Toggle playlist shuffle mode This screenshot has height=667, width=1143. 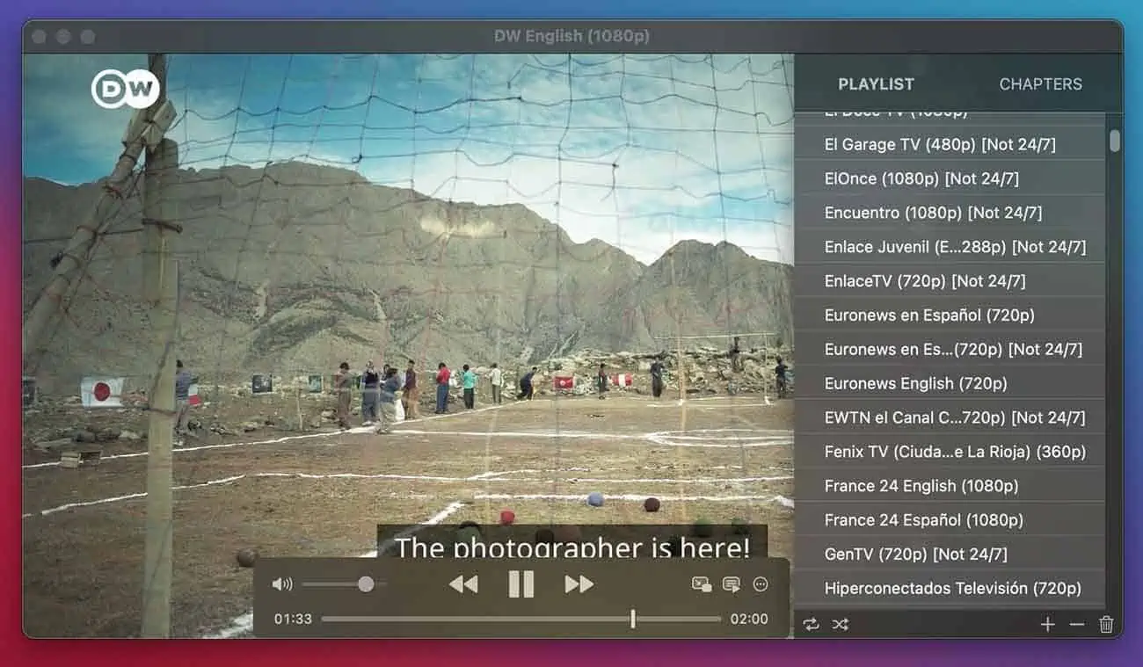pyautogui.click(x=841, y=624)
